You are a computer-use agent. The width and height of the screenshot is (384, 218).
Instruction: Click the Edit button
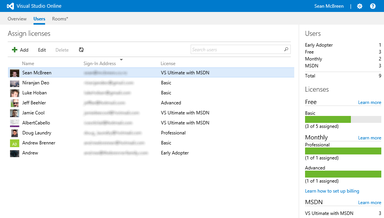click(42, 50)
